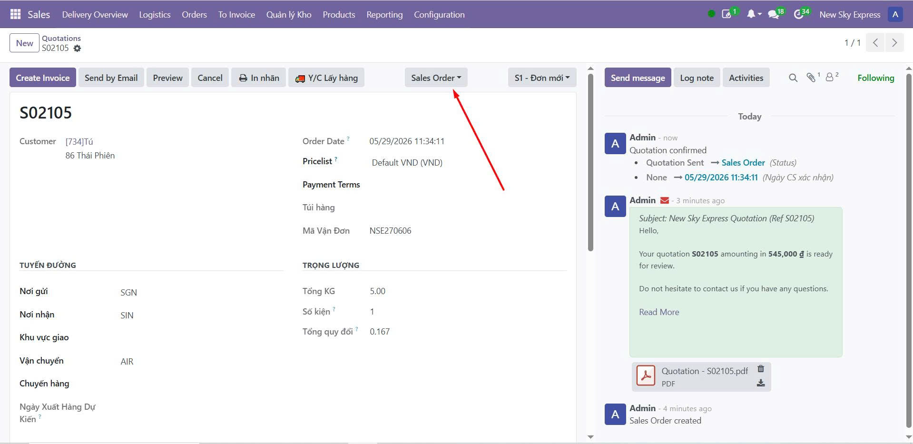Click the New button
The image size is (913, 444).
click(24, 43)
